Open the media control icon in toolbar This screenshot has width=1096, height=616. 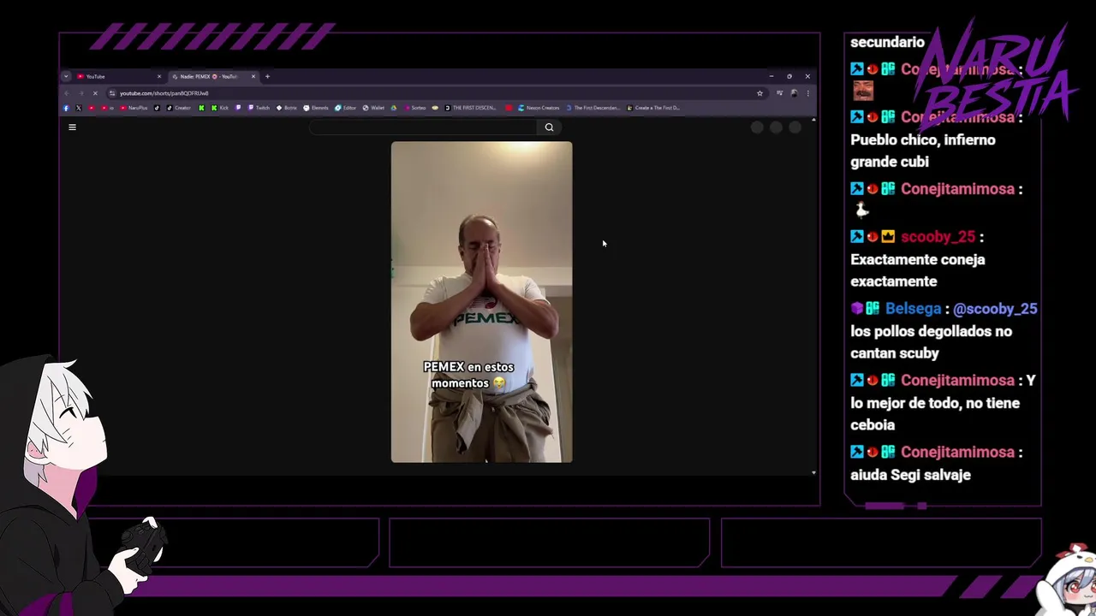click(x=779, y=92)
